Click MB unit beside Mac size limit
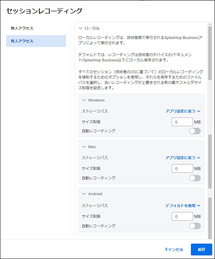215x259 pixels. tap(197, 169)
